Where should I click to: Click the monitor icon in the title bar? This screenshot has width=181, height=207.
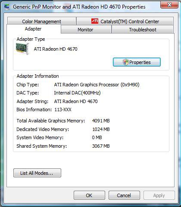click(7, 6)
